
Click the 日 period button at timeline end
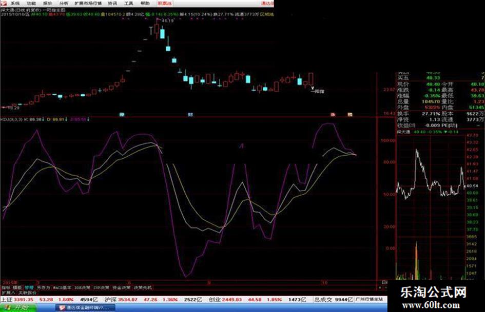(x=384, y=282)
